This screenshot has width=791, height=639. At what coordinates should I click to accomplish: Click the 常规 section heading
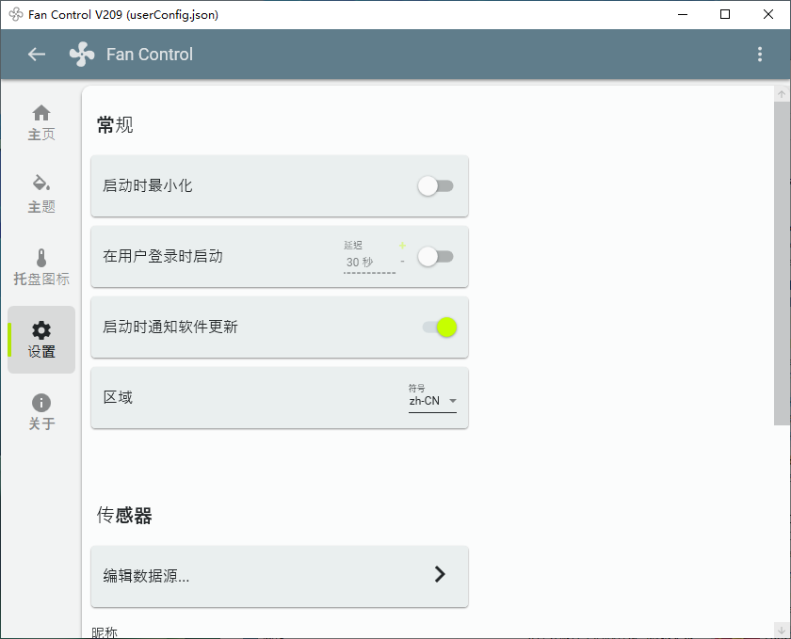click(115, 124)
